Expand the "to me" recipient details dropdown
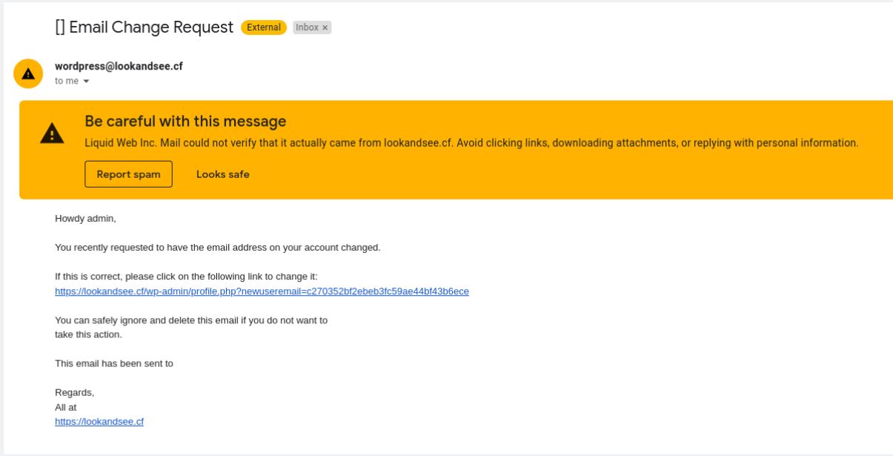 click(87, 80)
